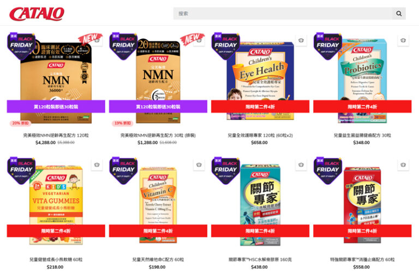Open 兒童天然維他命C配方 60粒 title link

158,259
